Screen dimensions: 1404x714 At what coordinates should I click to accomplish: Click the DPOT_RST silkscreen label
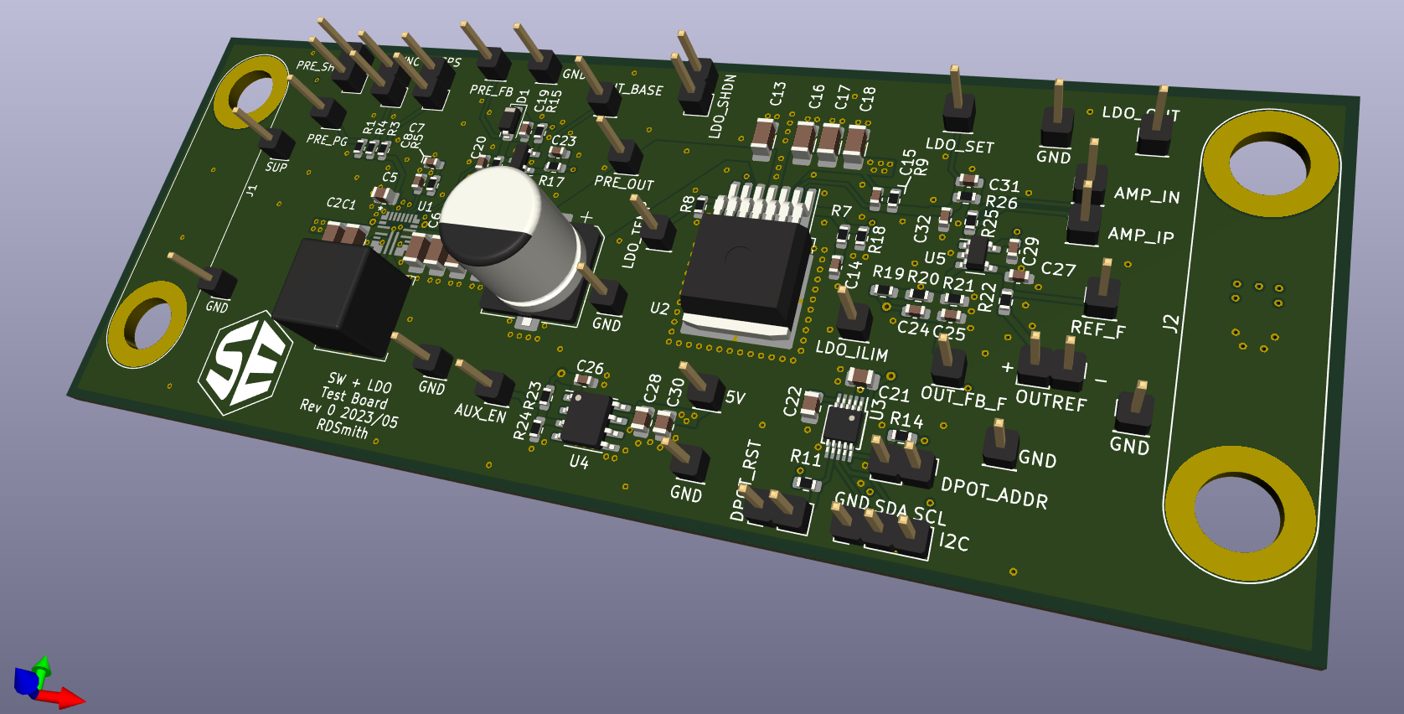point(745,480)
